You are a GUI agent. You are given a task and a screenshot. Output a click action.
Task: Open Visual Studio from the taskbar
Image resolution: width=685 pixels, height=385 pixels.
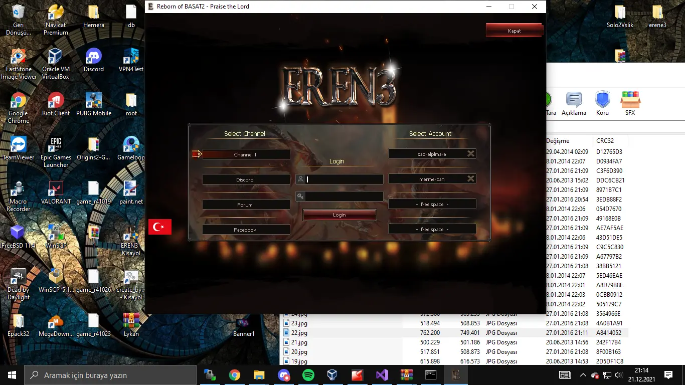pos(382,375)
